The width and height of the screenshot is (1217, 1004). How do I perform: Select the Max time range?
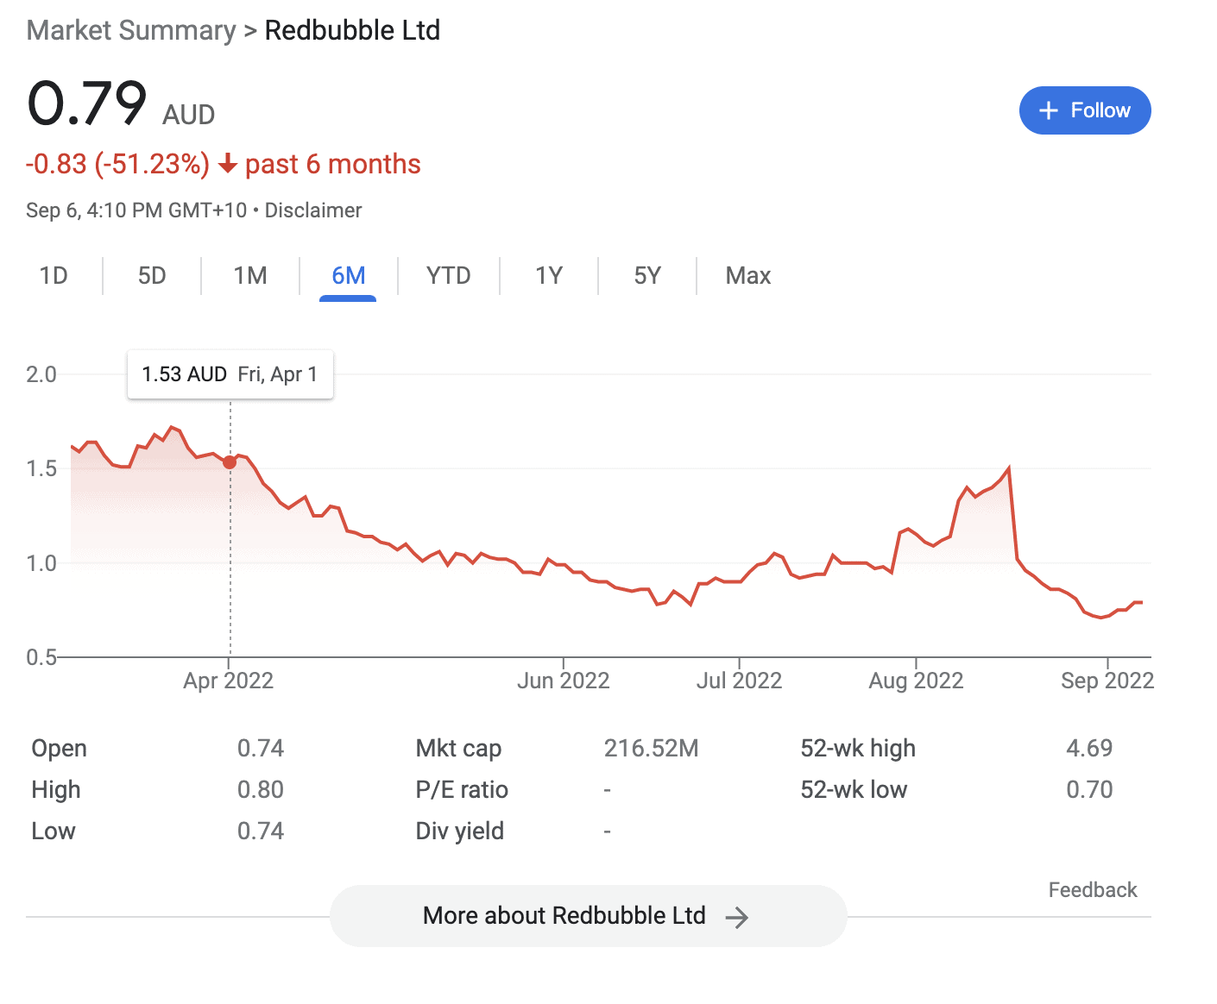click(x=747, y=275)
